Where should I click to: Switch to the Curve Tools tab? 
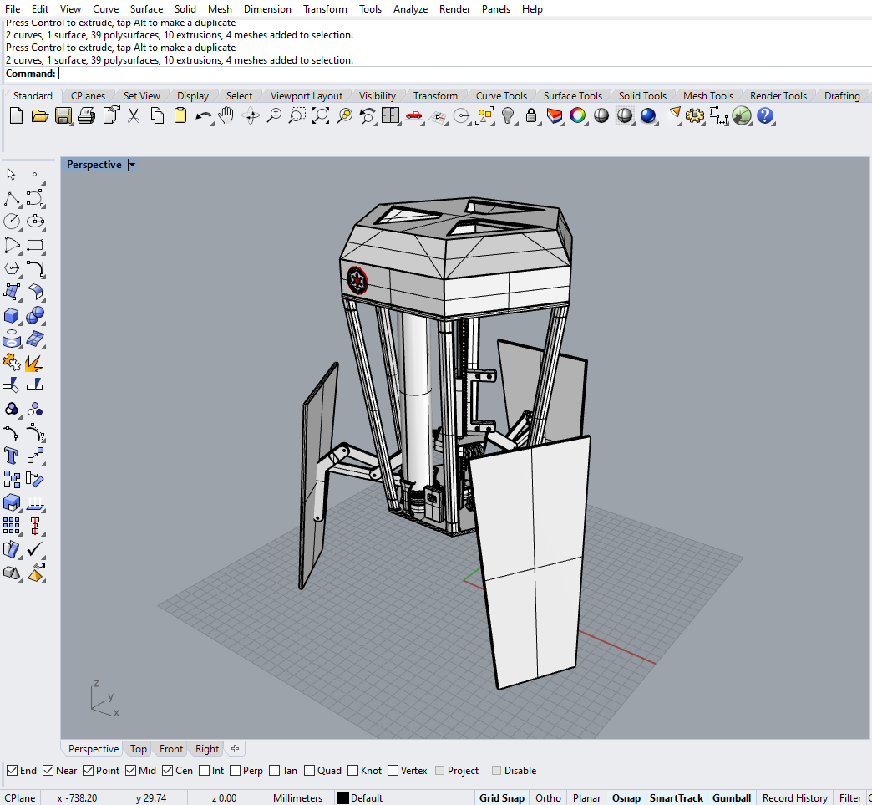click(x=501, y=96)
